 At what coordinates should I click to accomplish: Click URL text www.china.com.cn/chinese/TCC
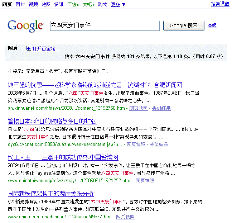60,217
